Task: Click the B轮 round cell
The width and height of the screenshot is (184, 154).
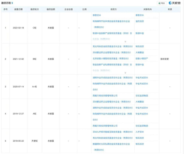Action: pos(34,59)
